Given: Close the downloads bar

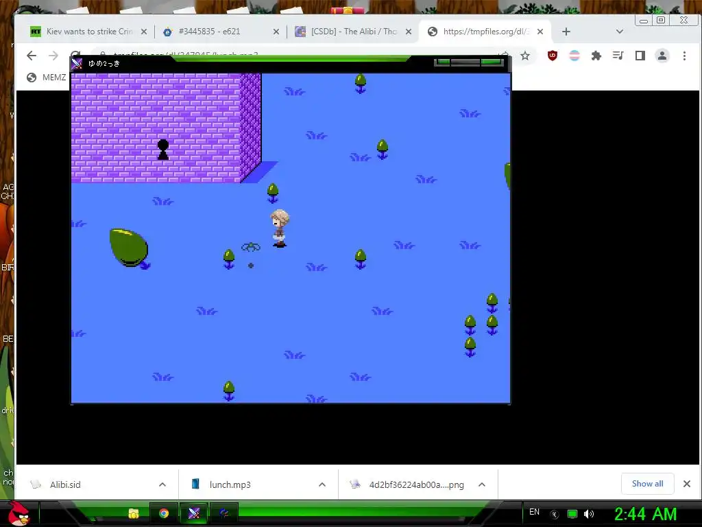Looking at the screenshot, I should tap(687, 484).
